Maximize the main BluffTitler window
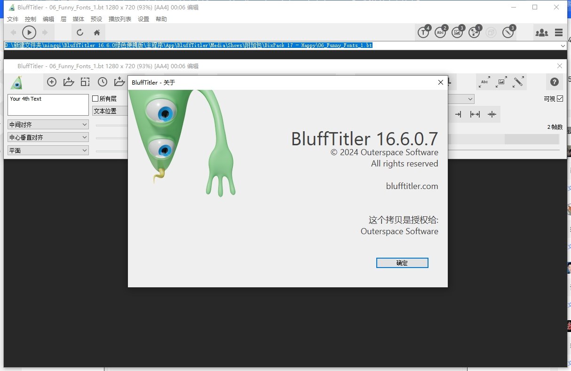571x371 pixels. 535,7
